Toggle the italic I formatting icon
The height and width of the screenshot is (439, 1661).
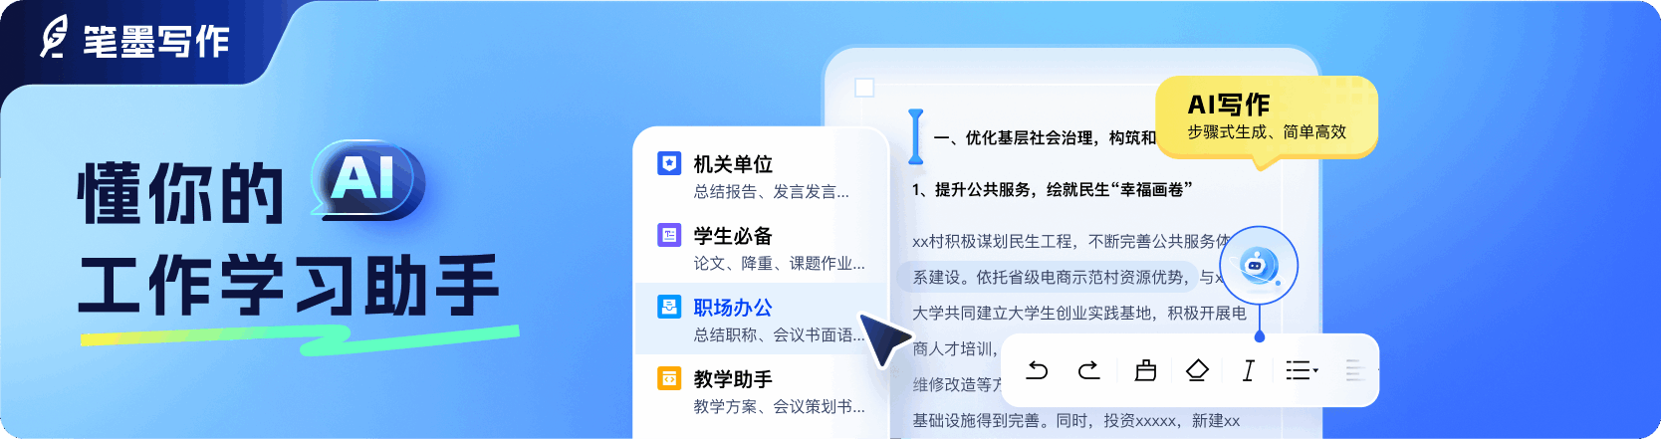click(x=1248, y=370)
